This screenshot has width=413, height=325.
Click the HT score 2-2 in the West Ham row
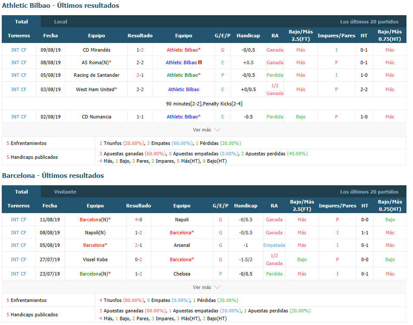tap(364, 89)
